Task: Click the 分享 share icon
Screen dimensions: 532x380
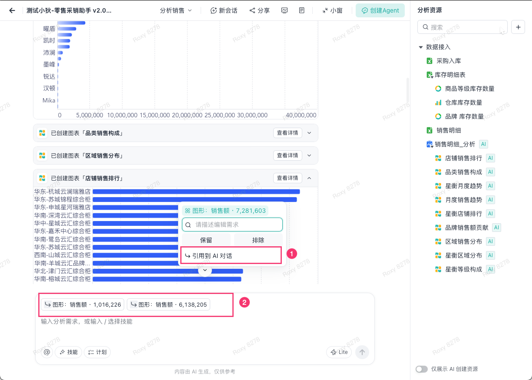Action: pos(260,10)
